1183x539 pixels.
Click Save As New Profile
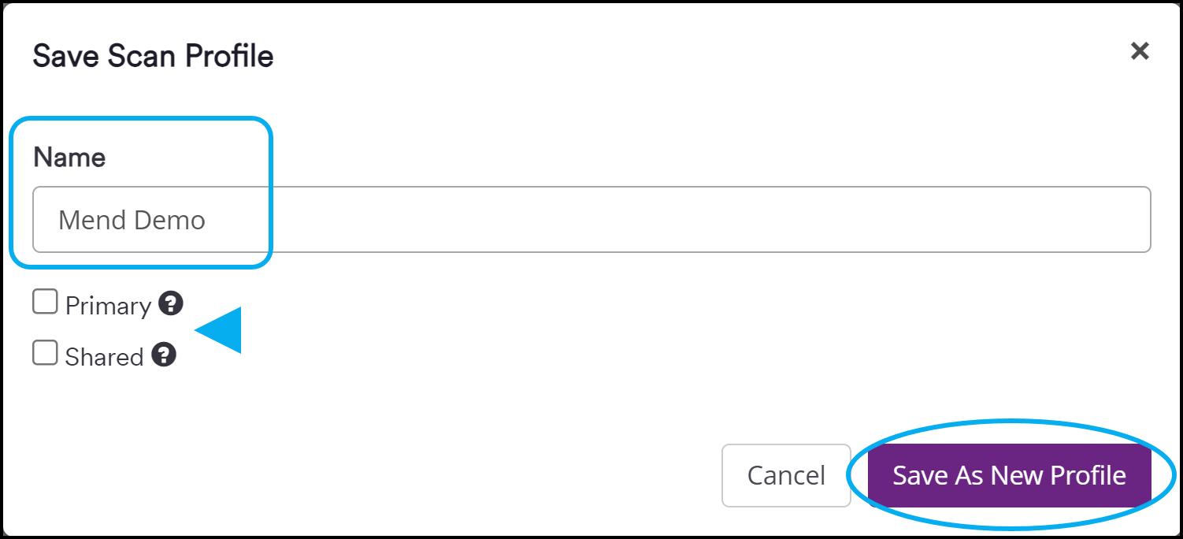tap(1009, 474)
